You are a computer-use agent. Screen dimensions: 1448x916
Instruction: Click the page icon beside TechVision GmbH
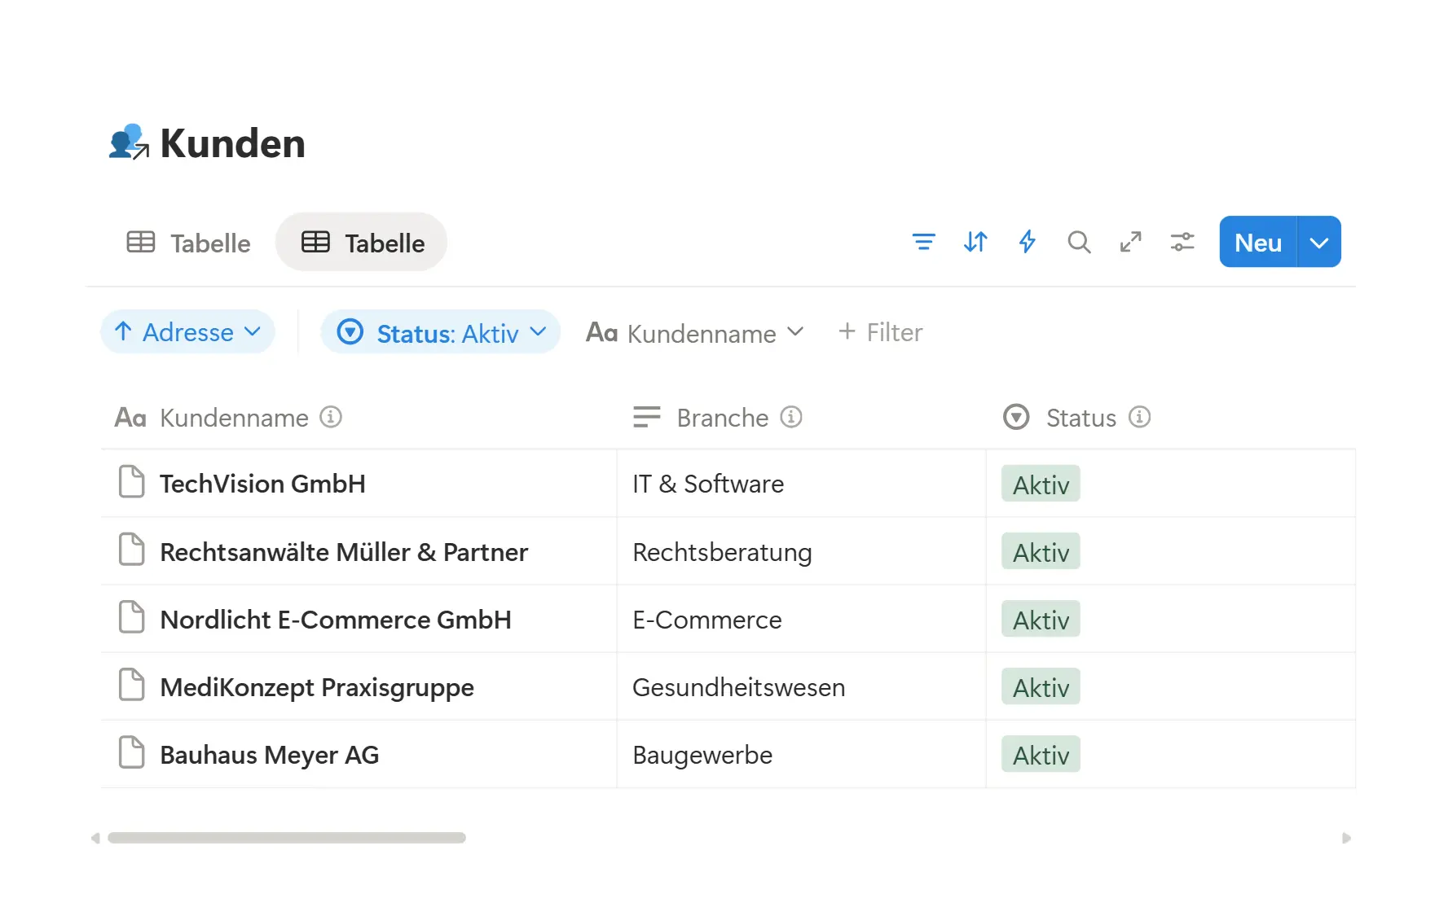[131, 482]
